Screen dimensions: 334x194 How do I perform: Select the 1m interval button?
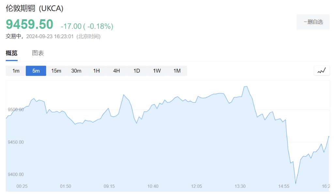(16, 71)
